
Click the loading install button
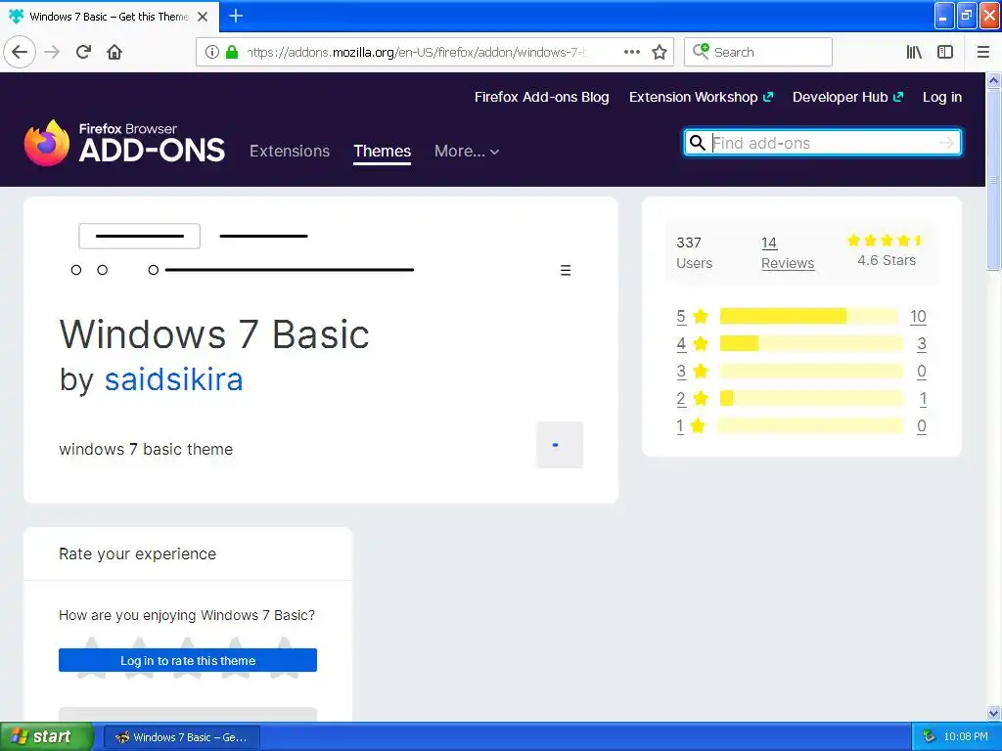(559, 445)
